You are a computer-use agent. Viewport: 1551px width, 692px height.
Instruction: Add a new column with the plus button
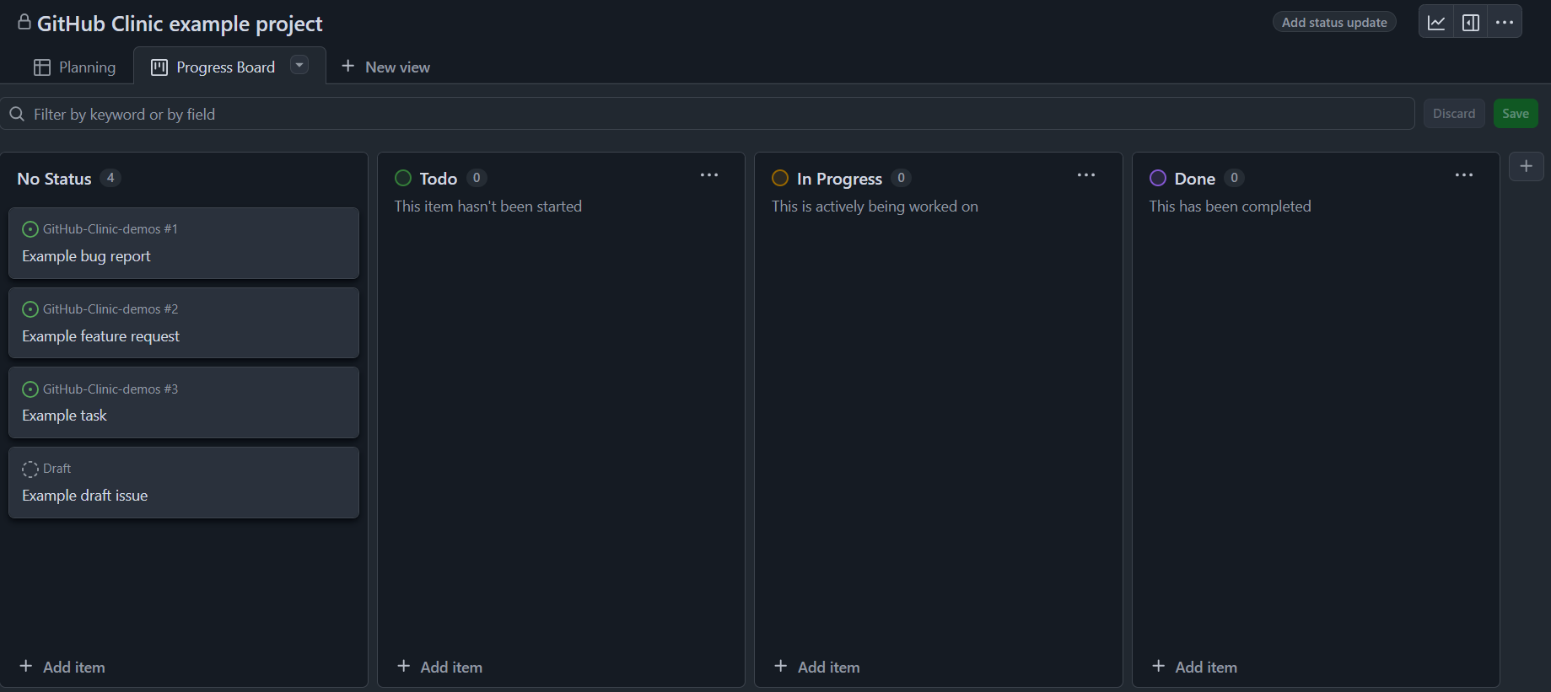[x=1527, y=166]
